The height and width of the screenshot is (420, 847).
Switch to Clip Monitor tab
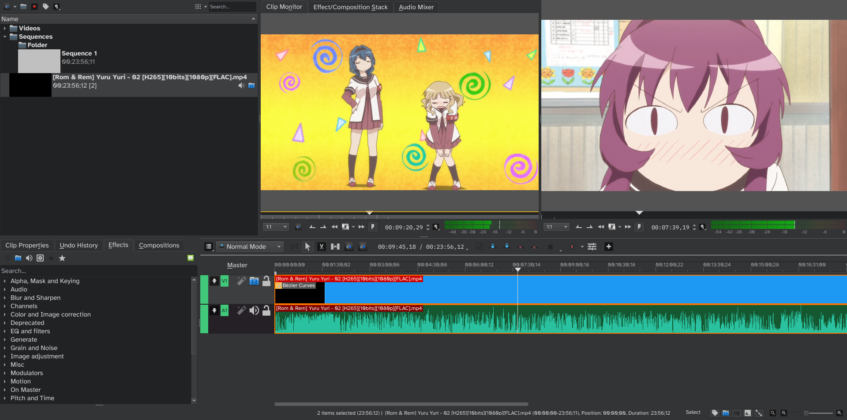pos(284,7)
